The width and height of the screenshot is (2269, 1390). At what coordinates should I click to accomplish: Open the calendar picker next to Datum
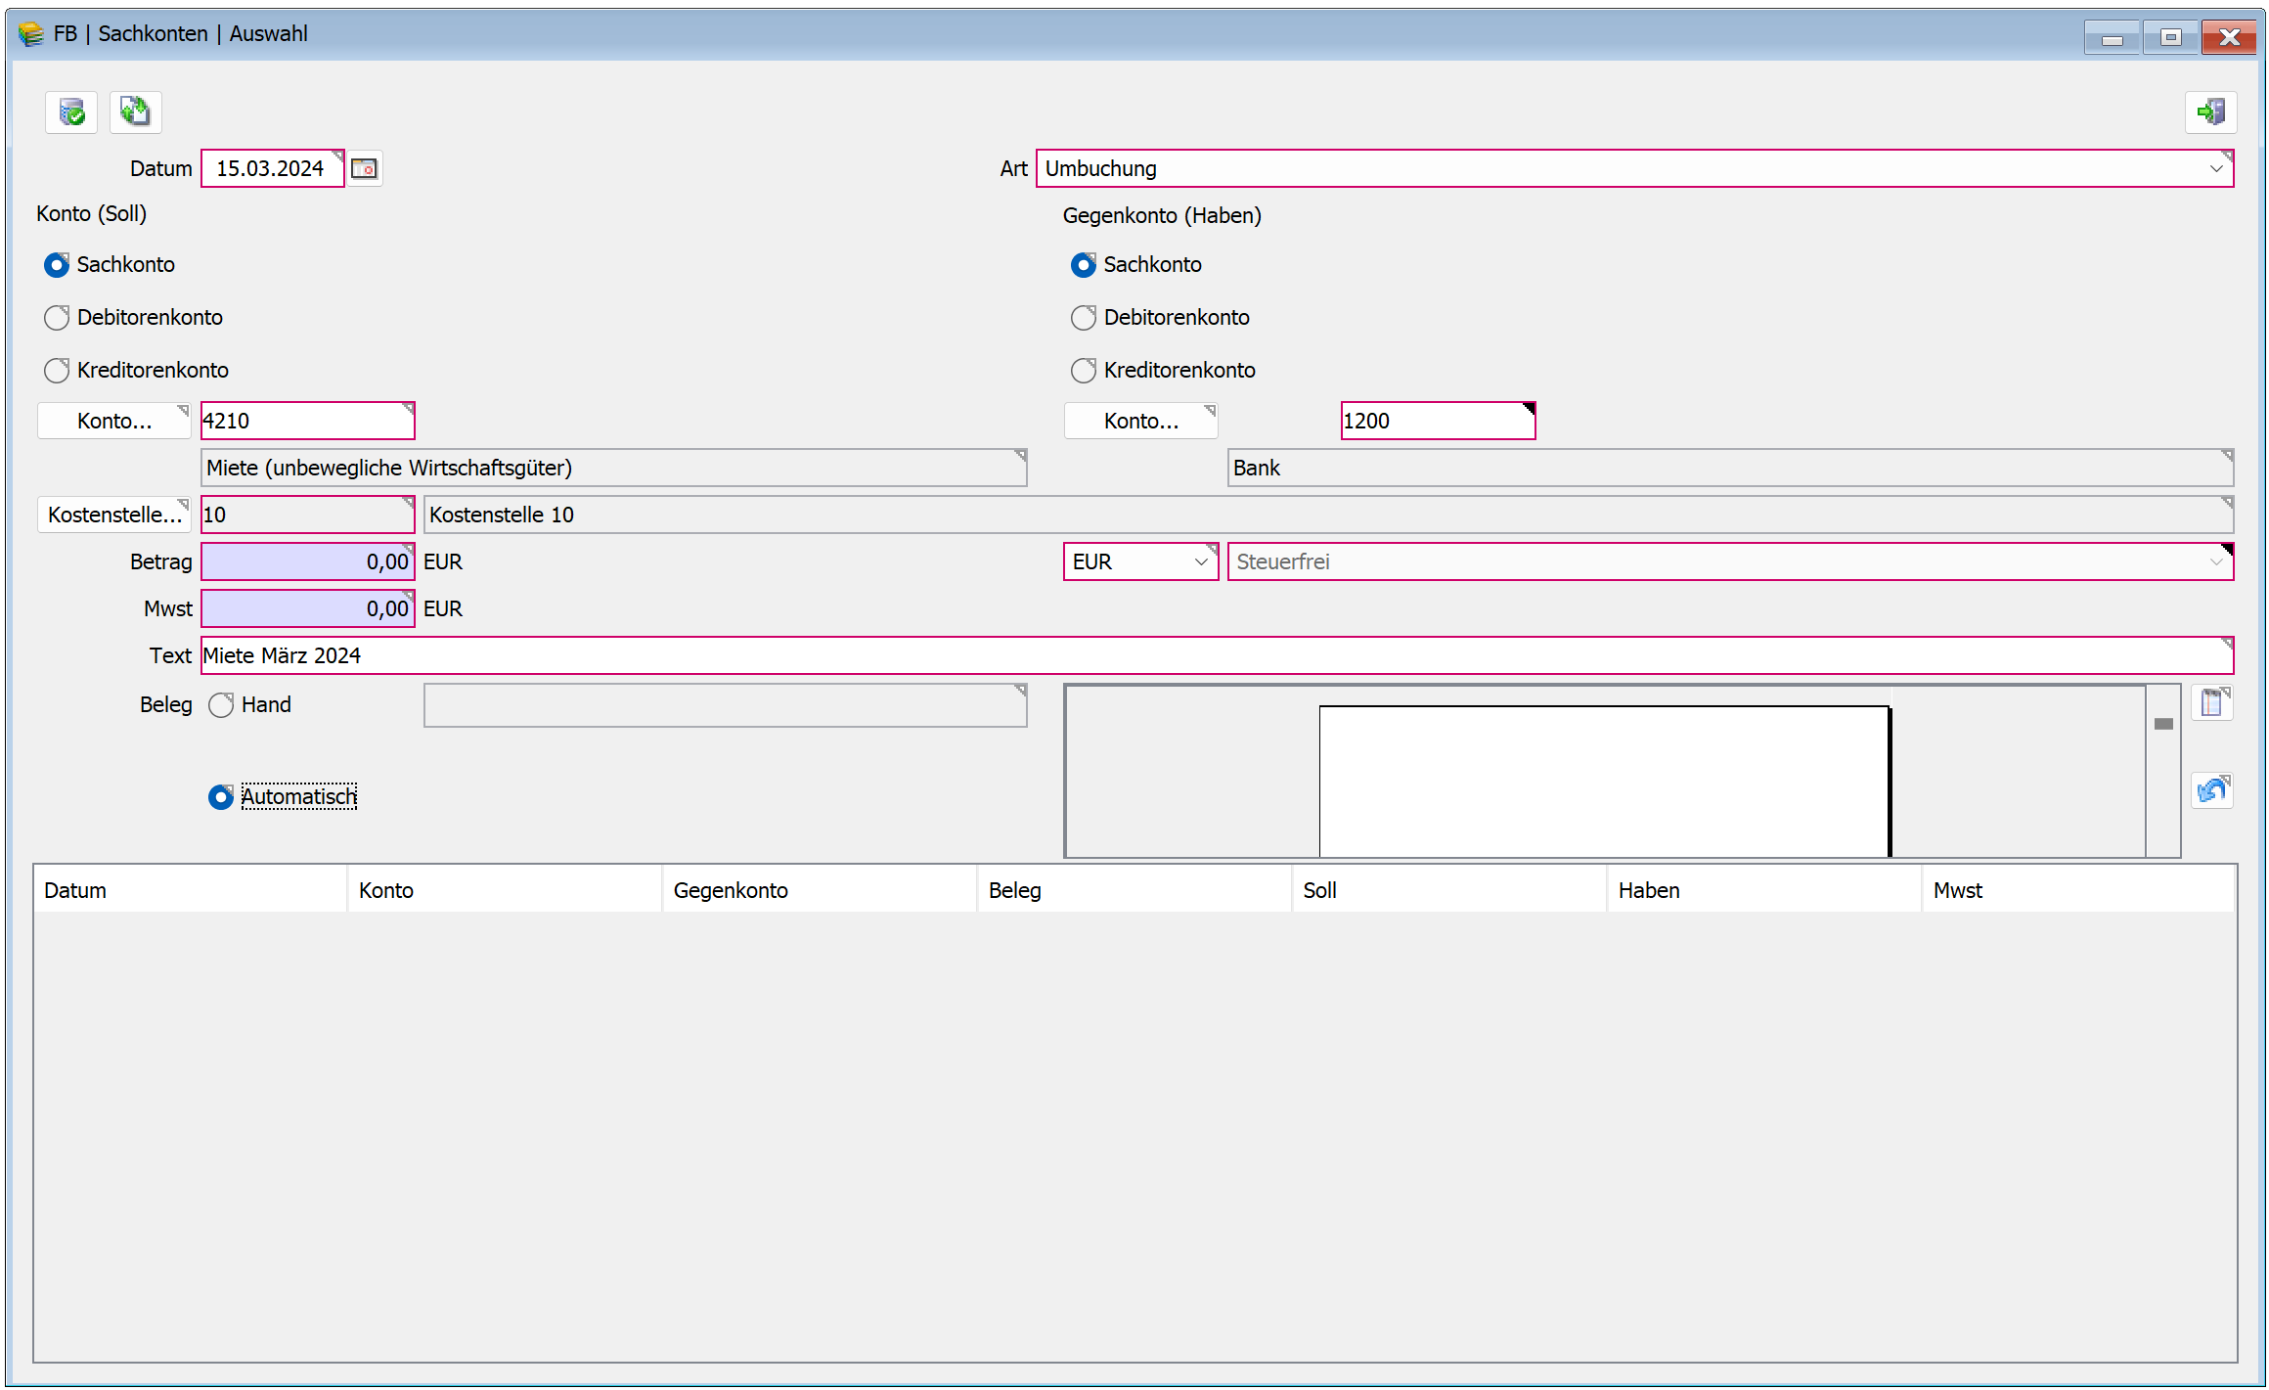point(365,168)
